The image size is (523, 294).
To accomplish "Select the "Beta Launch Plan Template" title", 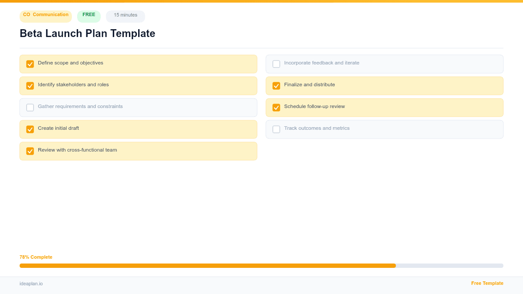I will 87,34.
